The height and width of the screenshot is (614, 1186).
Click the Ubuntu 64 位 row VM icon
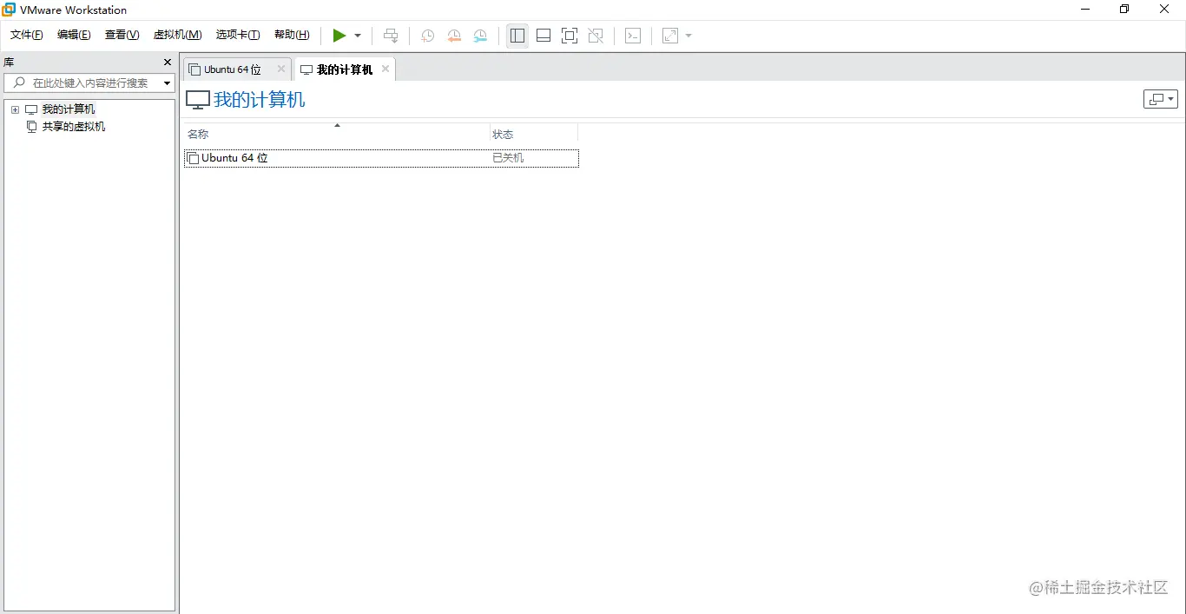point(194,158)
